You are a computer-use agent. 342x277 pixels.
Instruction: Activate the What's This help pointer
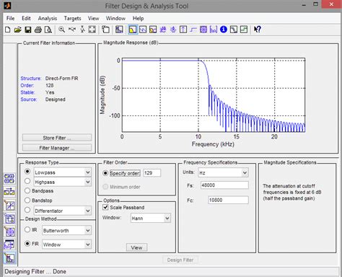coord(258,30)
